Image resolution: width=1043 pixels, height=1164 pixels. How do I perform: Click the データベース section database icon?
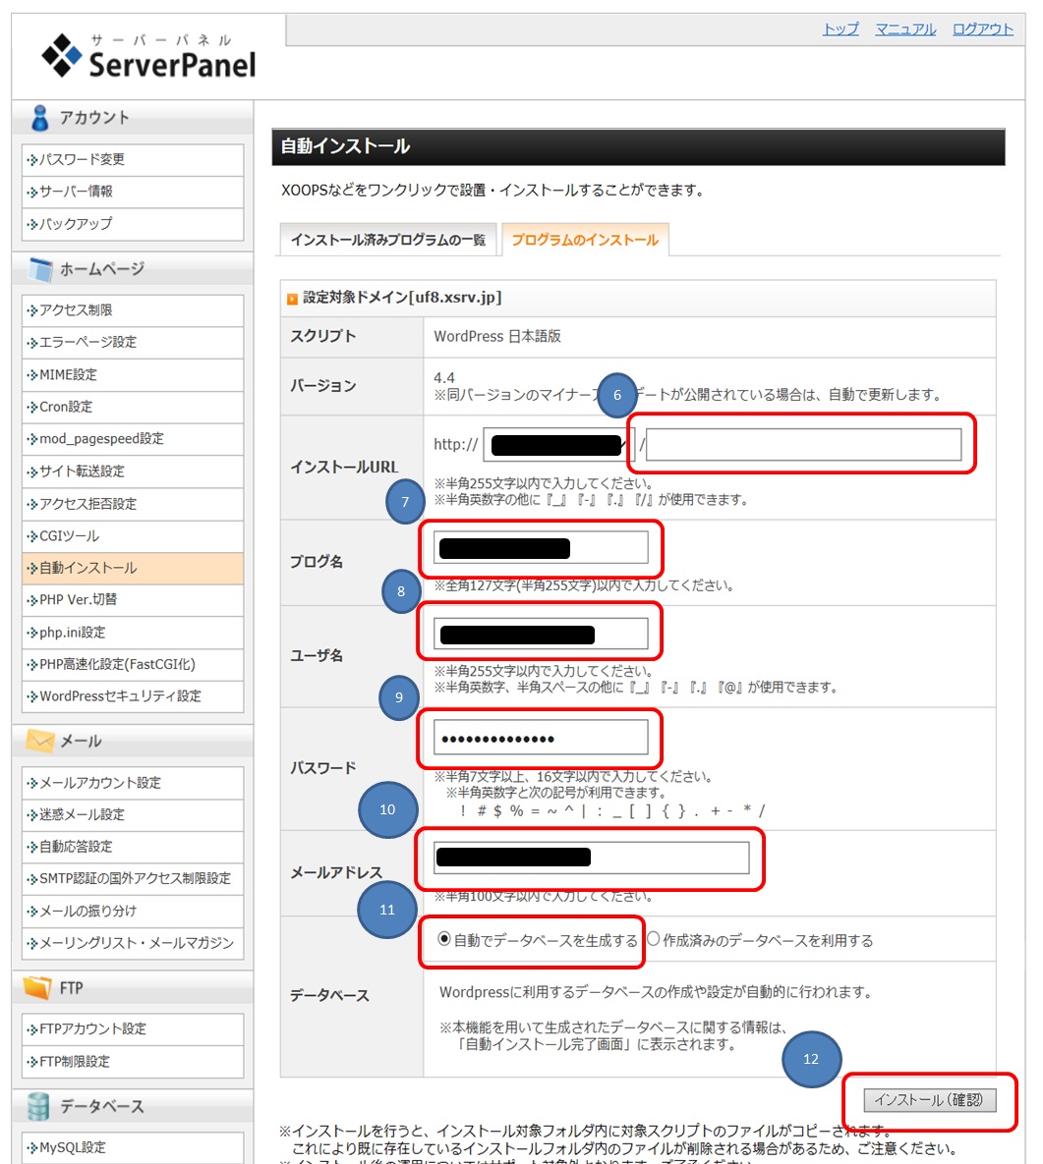(38, 1106)
